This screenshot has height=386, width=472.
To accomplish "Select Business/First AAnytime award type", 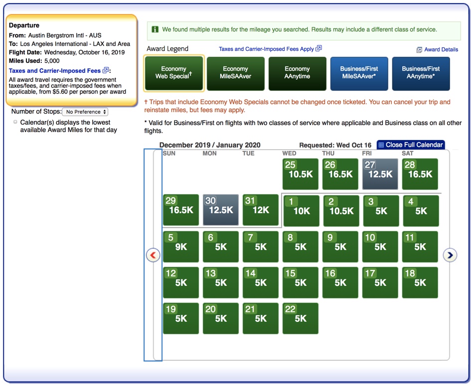I will coord(421,73).
